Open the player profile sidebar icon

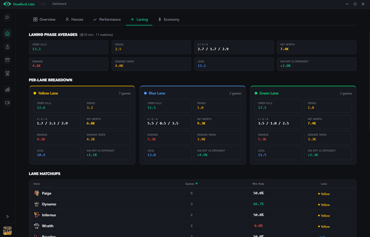tap(7, 46)
